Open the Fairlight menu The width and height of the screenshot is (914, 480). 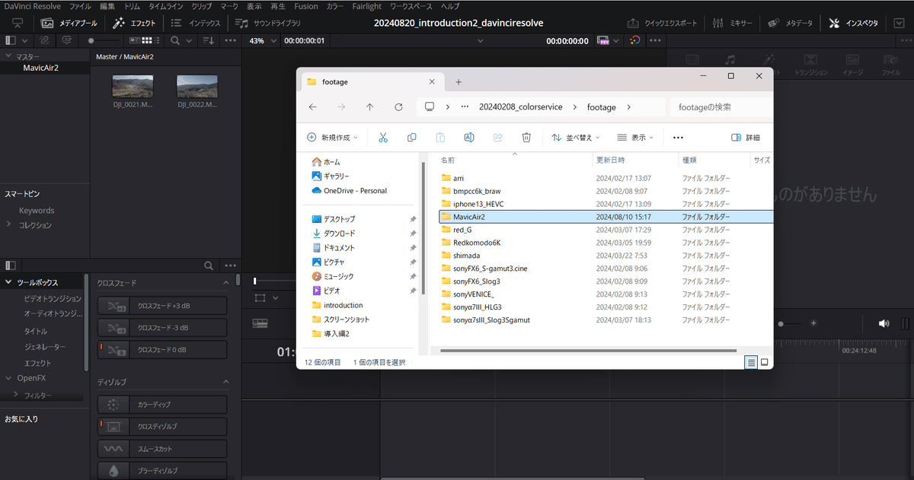366,6
